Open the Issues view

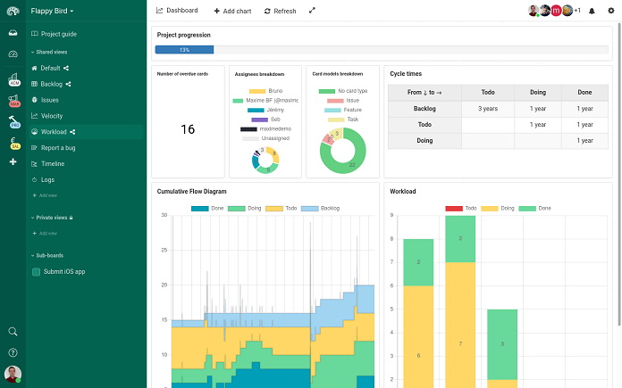click(x=49, y=100)
